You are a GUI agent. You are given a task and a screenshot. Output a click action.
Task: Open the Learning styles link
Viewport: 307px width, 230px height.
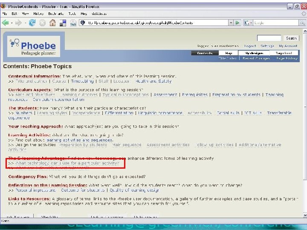point(52,113)
